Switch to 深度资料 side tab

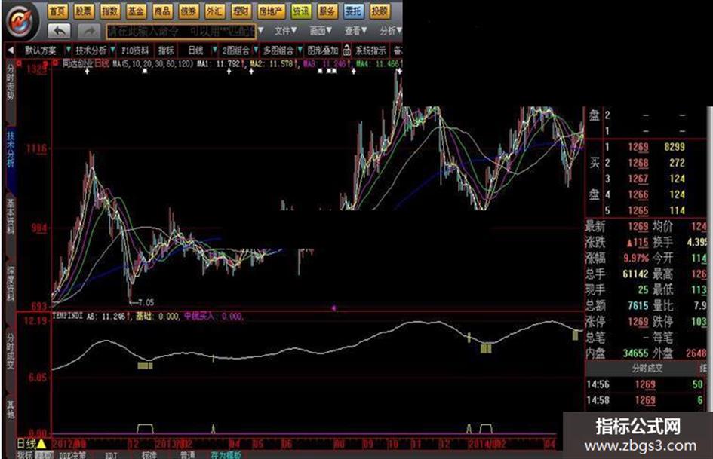coord(11,283)
